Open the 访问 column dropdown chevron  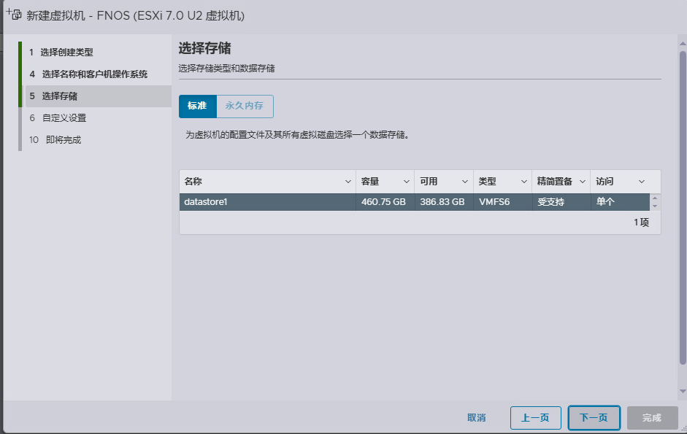coord(641,182)
